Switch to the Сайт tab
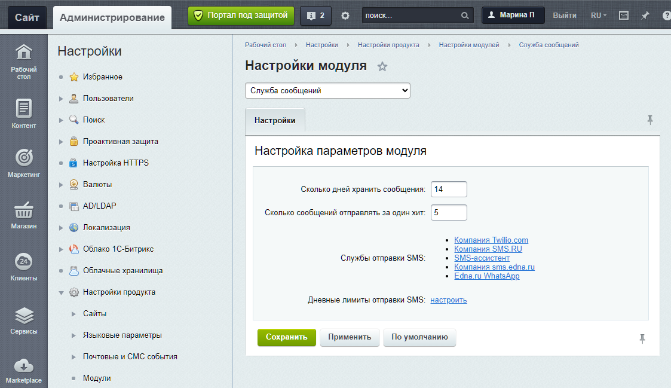 pos(27,17)
